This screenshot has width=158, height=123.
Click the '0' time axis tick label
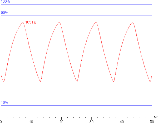pos(1,122)
